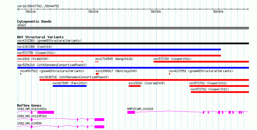Click the 58010k ruler tick label

click(x=31, y=12)
